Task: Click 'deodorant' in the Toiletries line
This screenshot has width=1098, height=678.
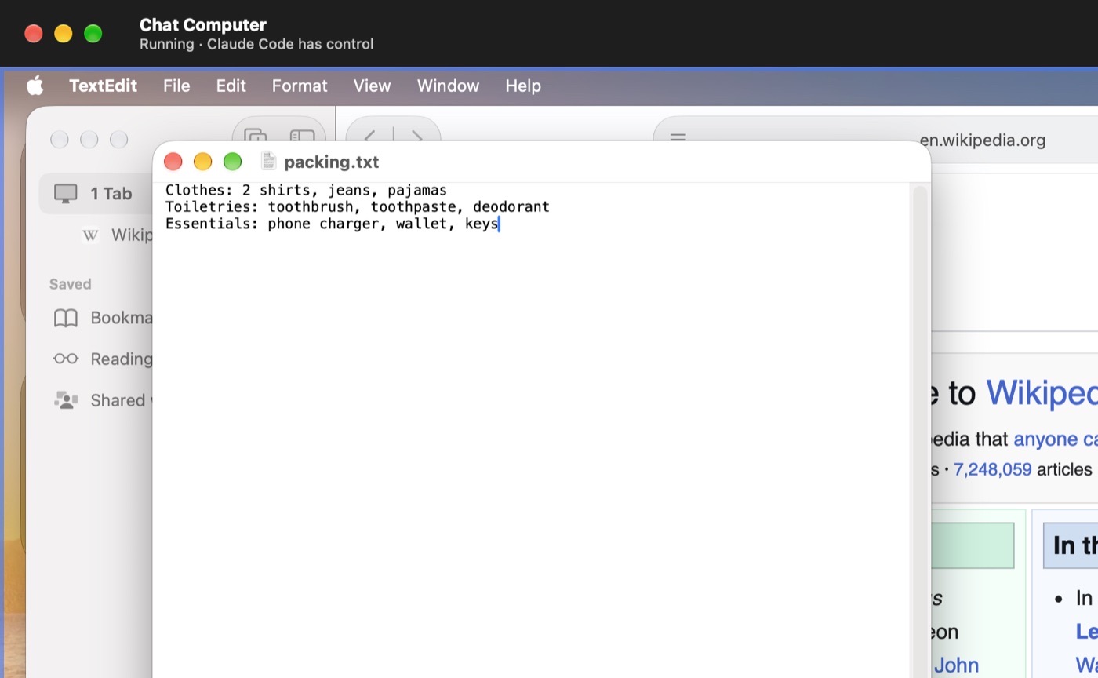Action: point(511,206)
